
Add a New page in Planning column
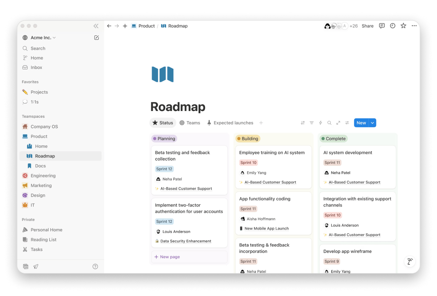[x=167, y=257]
